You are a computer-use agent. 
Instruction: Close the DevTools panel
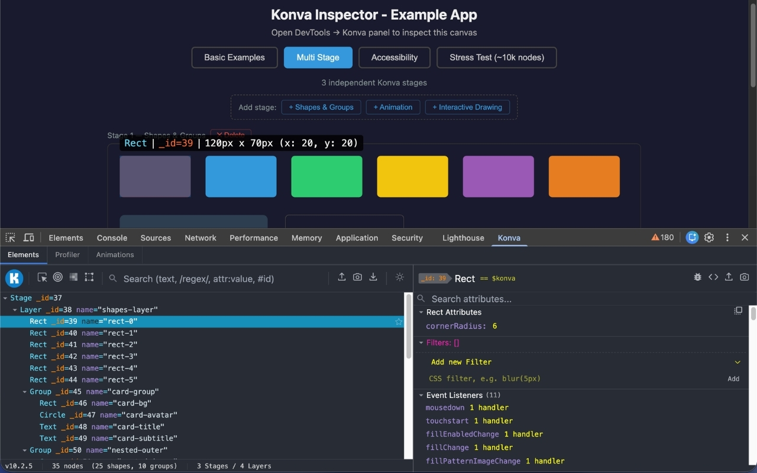click(x=745, y=237)
